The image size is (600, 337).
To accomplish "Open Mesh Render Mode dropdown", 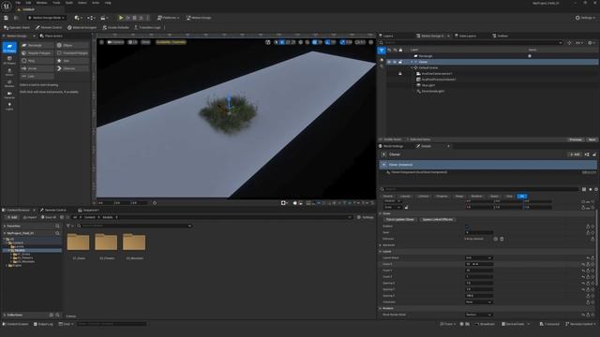I will (478, 315).
